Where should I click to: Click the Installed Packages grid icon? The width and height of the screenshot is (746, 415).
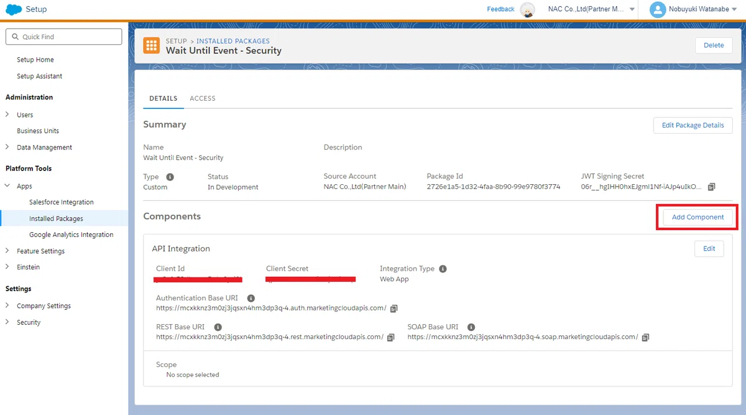point(151,45)
